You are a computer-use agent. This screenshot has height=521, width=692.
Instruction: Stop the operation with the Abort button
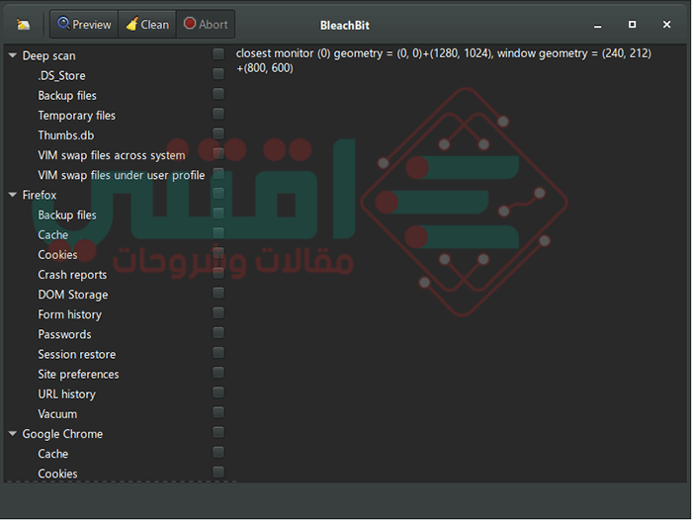206,25
